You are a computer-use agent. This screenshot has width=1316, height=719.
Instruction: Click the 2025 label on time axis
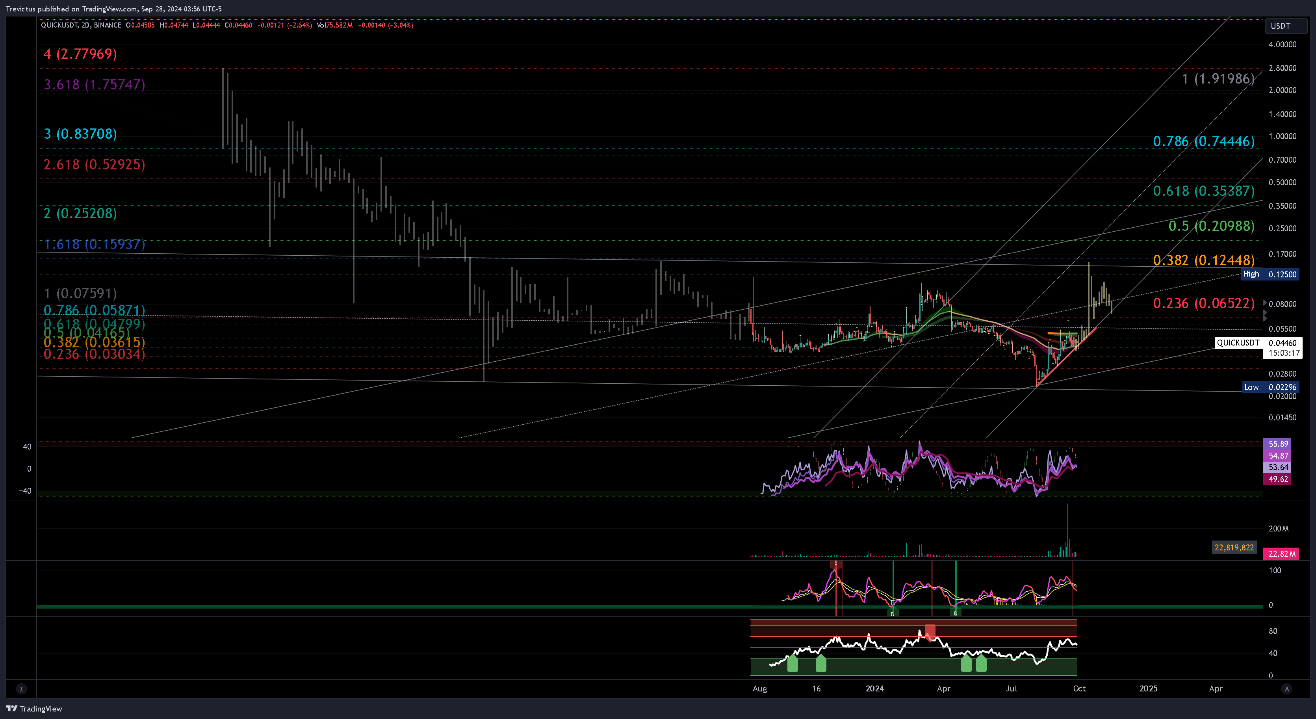pos(1149,689)
